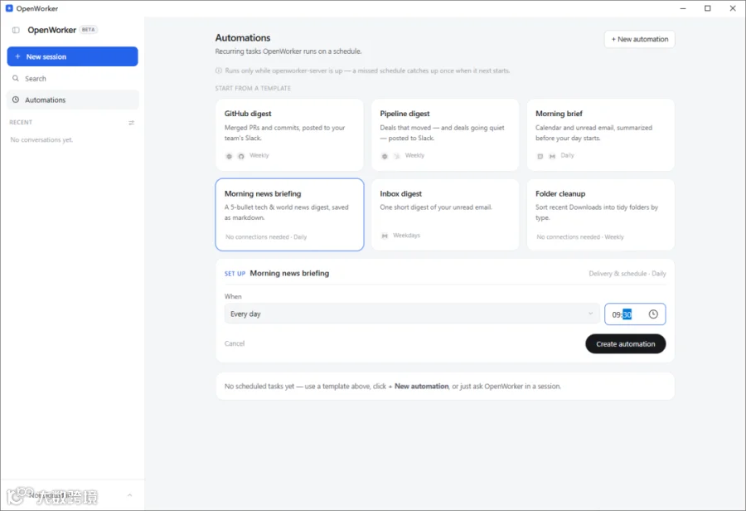
Task: Open the Every day schedule dropdown
Action: pyautogui.click(x=411, y=314)
